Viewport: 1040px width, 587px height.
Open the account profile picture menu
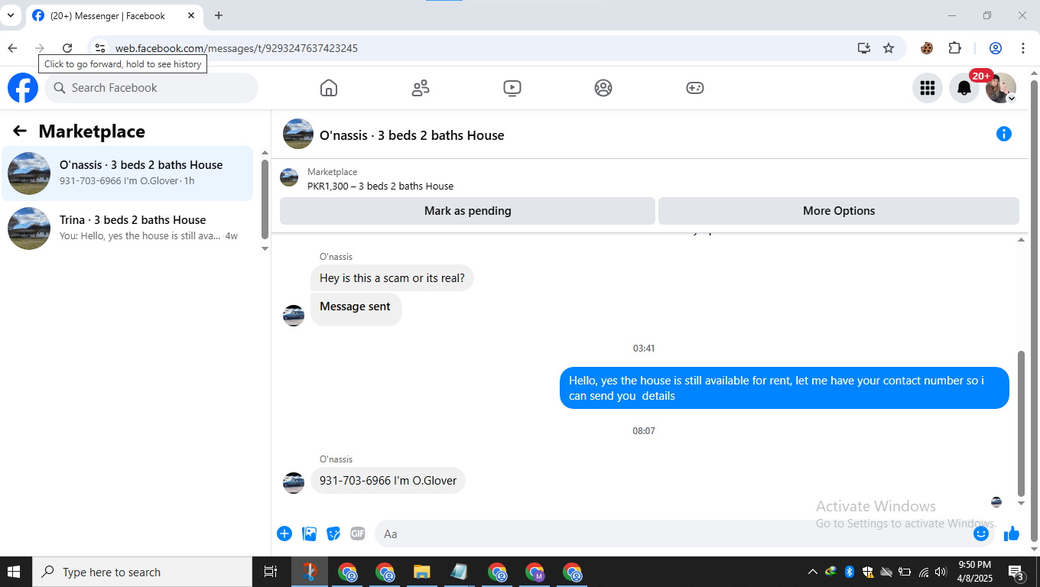click(1001, 88)
